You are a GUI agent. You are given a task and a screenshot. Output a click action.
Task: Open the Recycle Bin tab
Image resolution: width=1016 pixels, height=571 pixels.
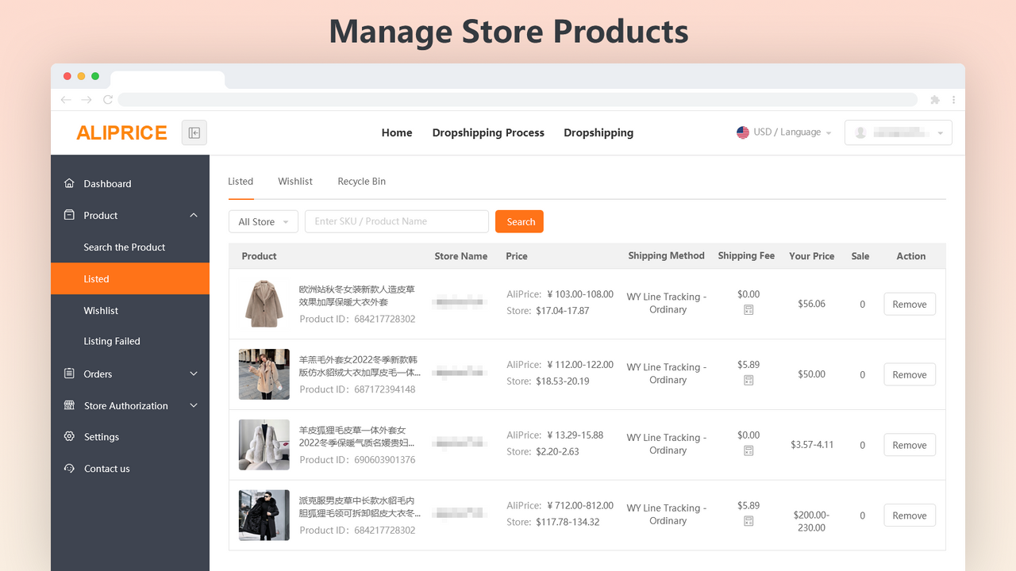point(361,181)
